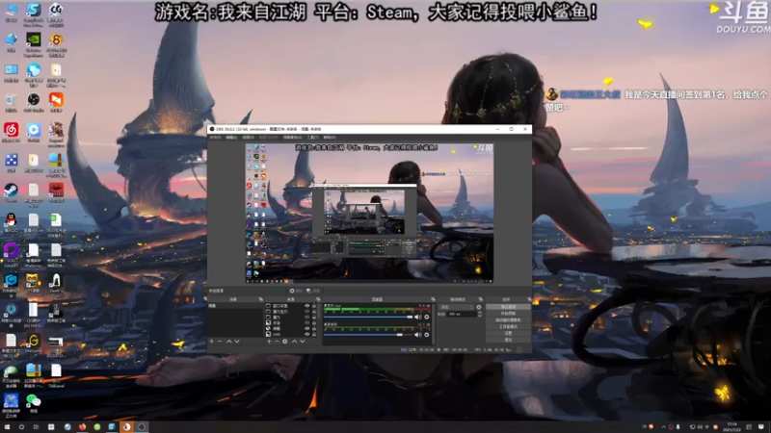Move scene up in Scenes dock
Screen dimensions: 771x433
point(229,342)
